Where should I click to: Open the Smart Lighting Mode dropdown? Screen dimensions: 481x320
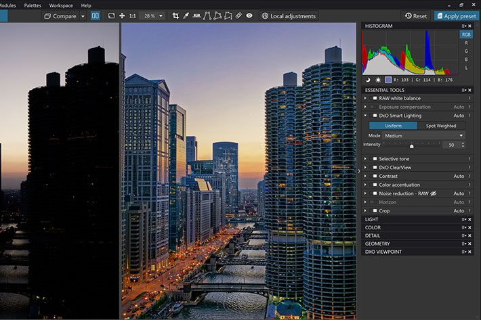(424, 135)
